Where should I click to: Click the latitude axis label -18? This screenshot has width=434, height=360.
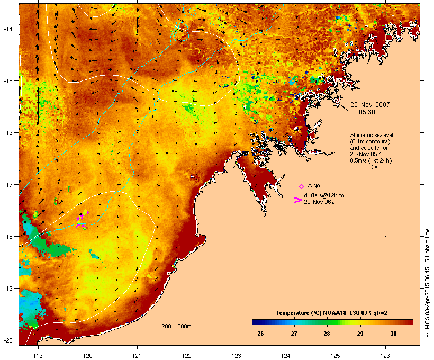(8, 237)
